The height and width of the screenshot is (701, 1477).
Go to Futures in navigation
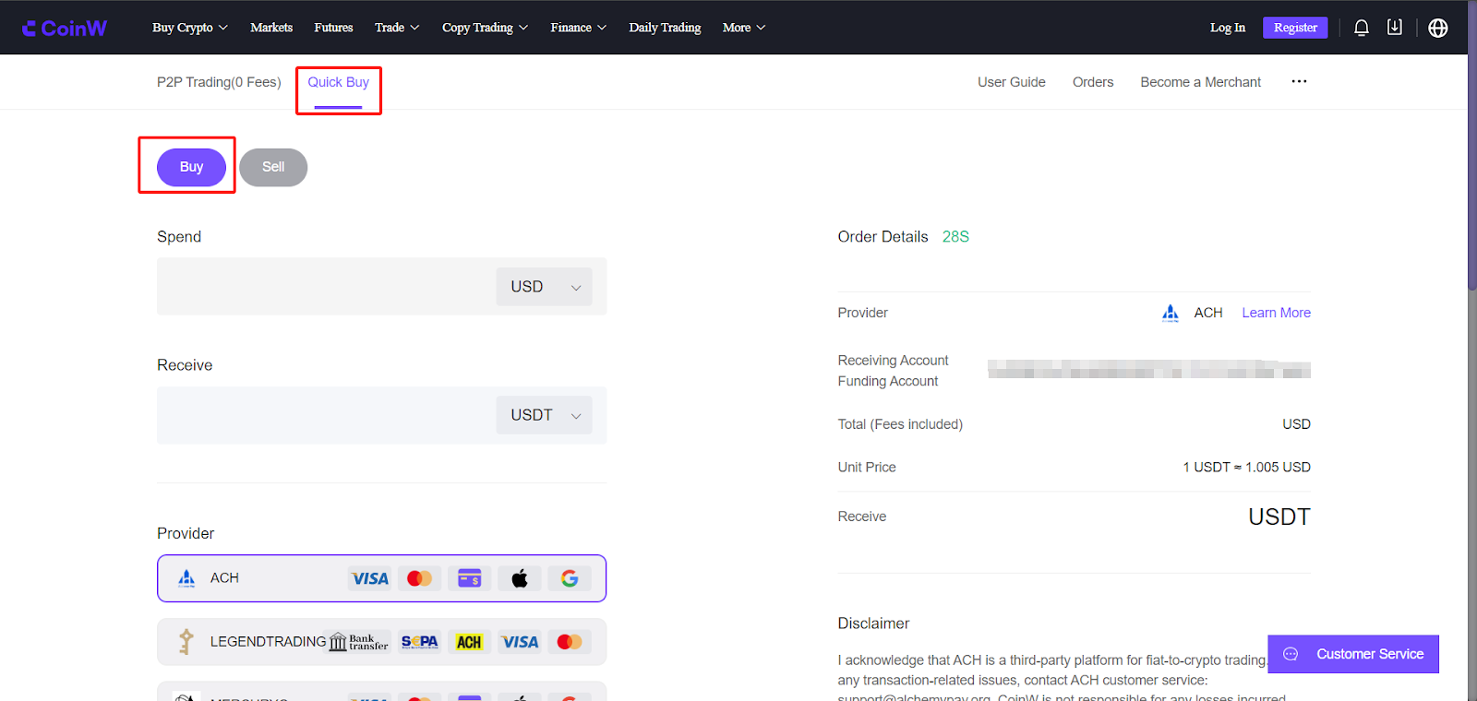click(333, 28)
